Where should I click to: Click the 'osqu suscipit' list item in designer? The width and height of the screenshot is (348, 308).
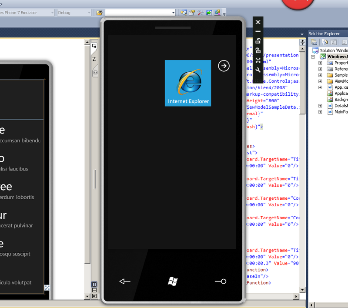[15, 254]
